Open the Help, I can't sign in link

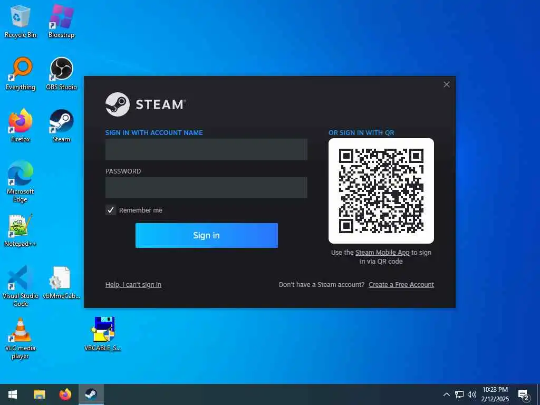point(133,284)
